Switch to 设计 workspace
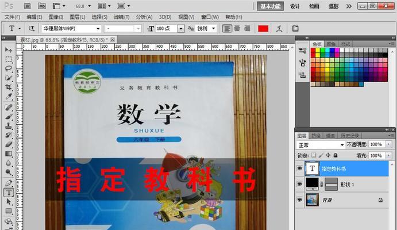 [295, 6]
